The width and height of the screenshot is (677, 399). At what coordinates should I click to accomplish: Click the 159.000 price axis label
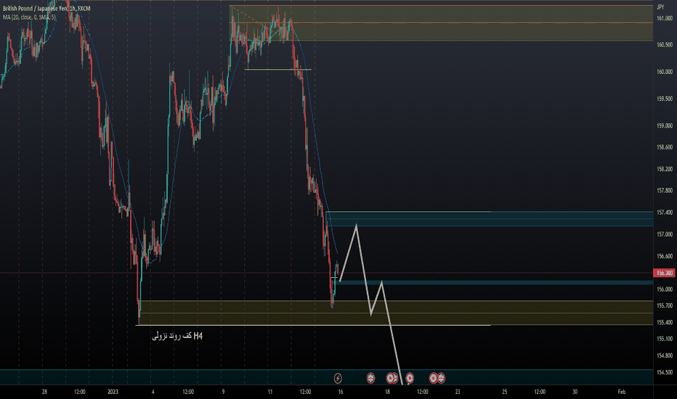click(665, 126)
